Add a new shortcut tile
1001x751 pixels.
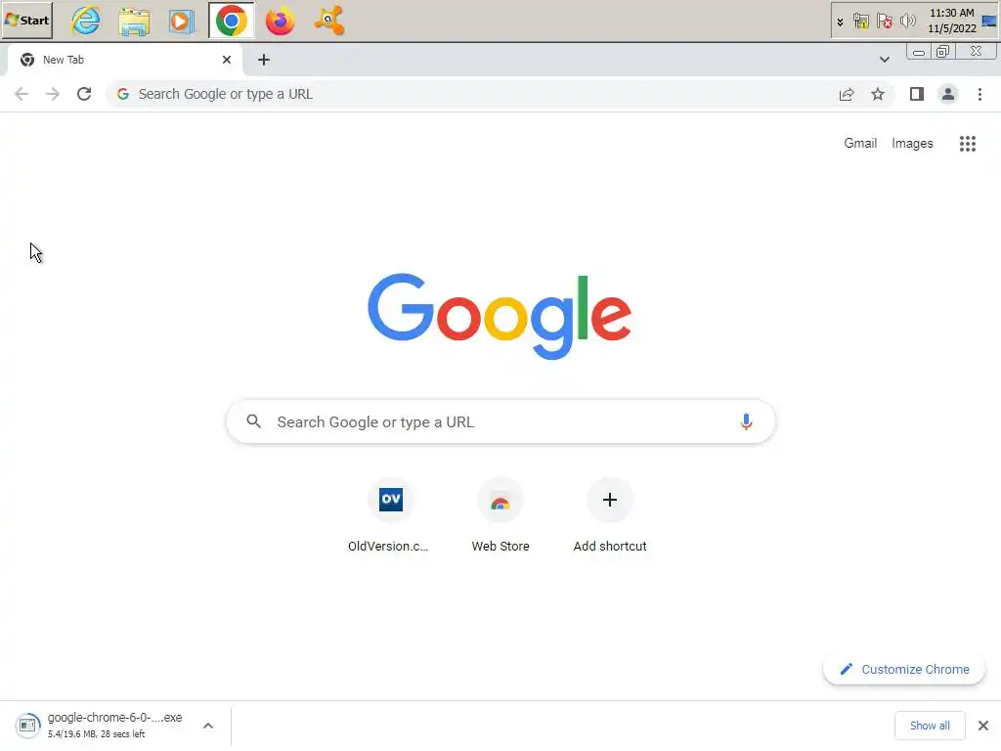click(610, 515)
